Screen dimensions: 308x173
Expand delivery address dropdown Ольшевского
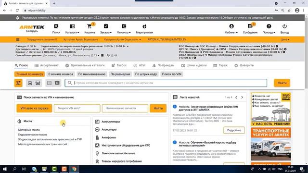[98, 56]
